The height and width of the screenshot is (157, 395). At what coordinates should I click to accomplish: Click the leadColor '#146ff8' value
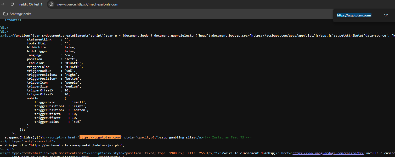point(73,63)
